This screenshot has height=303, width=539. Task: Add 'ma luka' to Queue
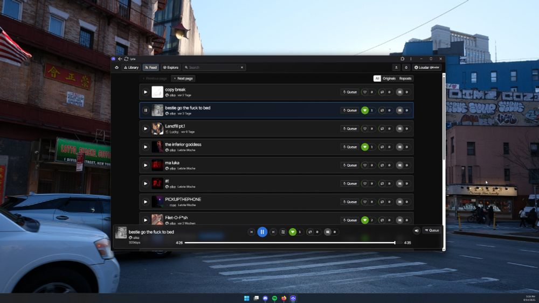pos(350,165)
